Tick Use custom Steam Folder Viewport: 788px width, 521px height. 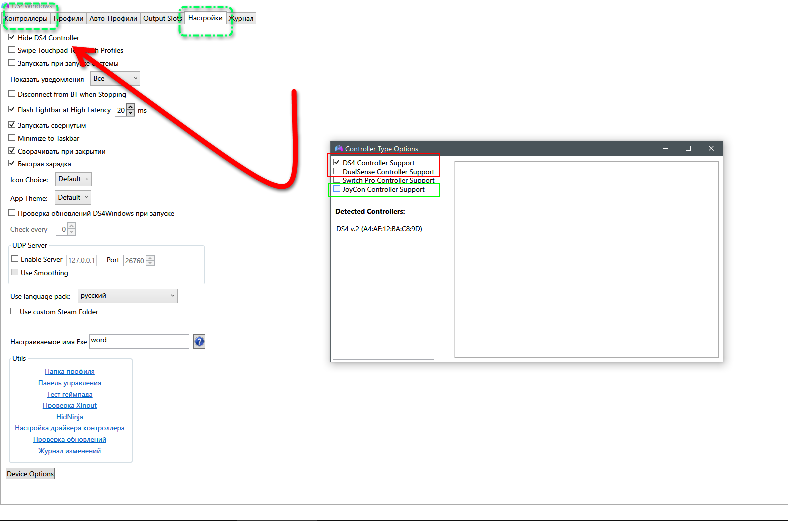click(x=14, y=311)
